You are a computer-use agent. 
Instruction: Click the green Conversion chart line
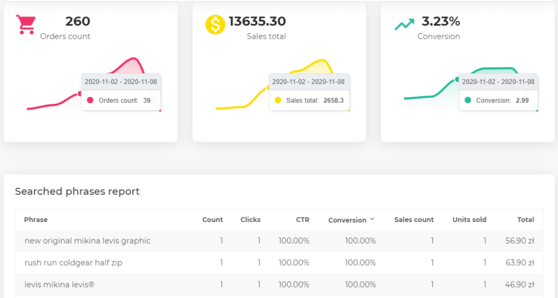click(x=424, y=97)
